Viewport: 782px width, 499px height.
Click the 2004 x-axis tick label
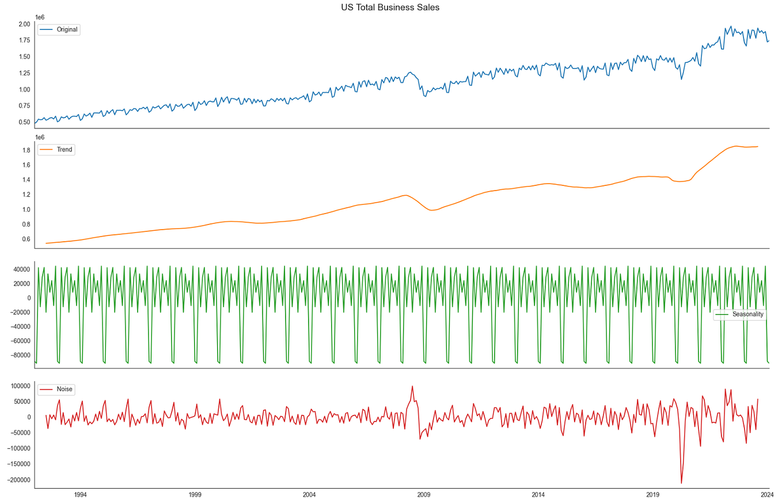pyautogui.click(x=310, y=494)
